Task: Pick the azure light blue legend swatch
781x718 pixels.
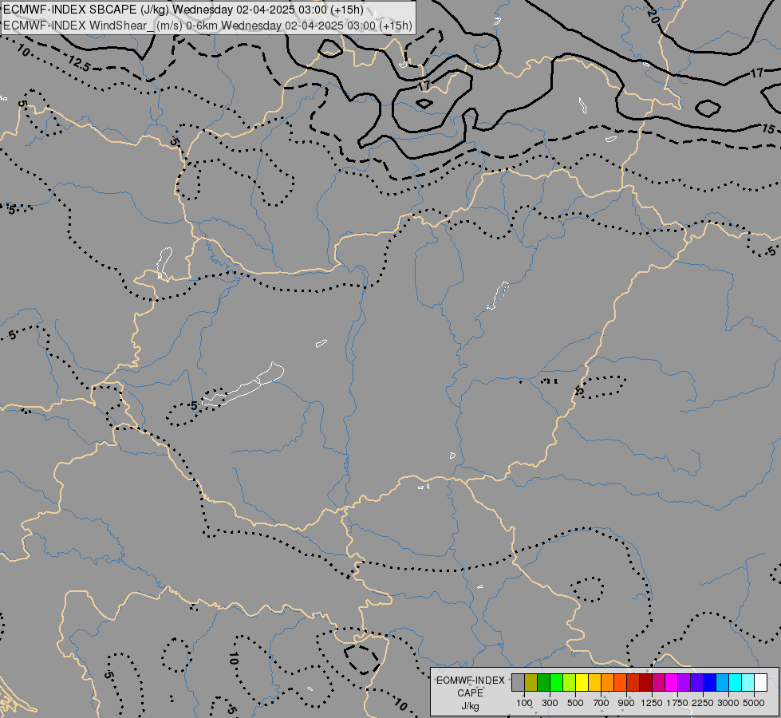Action: tap(723, 682)
